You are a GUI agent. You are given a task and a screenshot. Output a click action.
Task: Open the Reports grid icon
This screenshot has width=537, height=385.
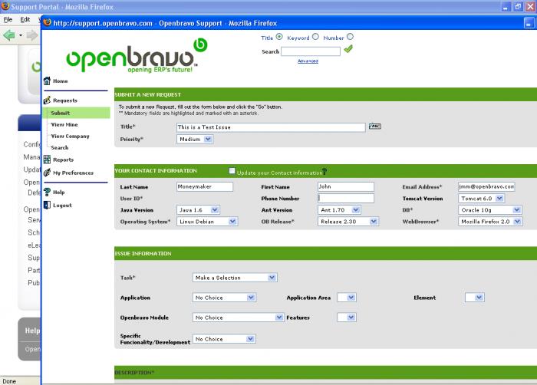tap(47, 160)
